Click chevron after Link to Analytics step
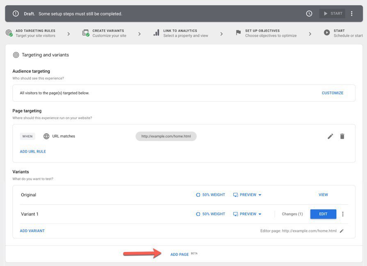 221,34
